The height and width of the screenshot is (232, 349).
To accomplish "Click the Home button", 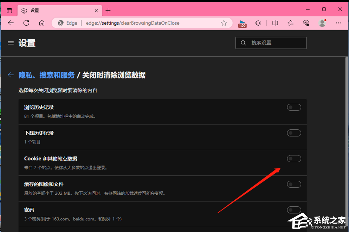I will 41,23.
